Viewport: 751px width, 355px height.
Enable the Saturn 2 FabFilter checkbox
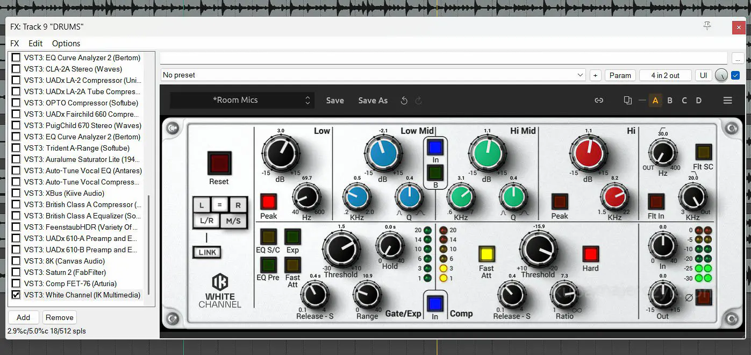point(16,272)
